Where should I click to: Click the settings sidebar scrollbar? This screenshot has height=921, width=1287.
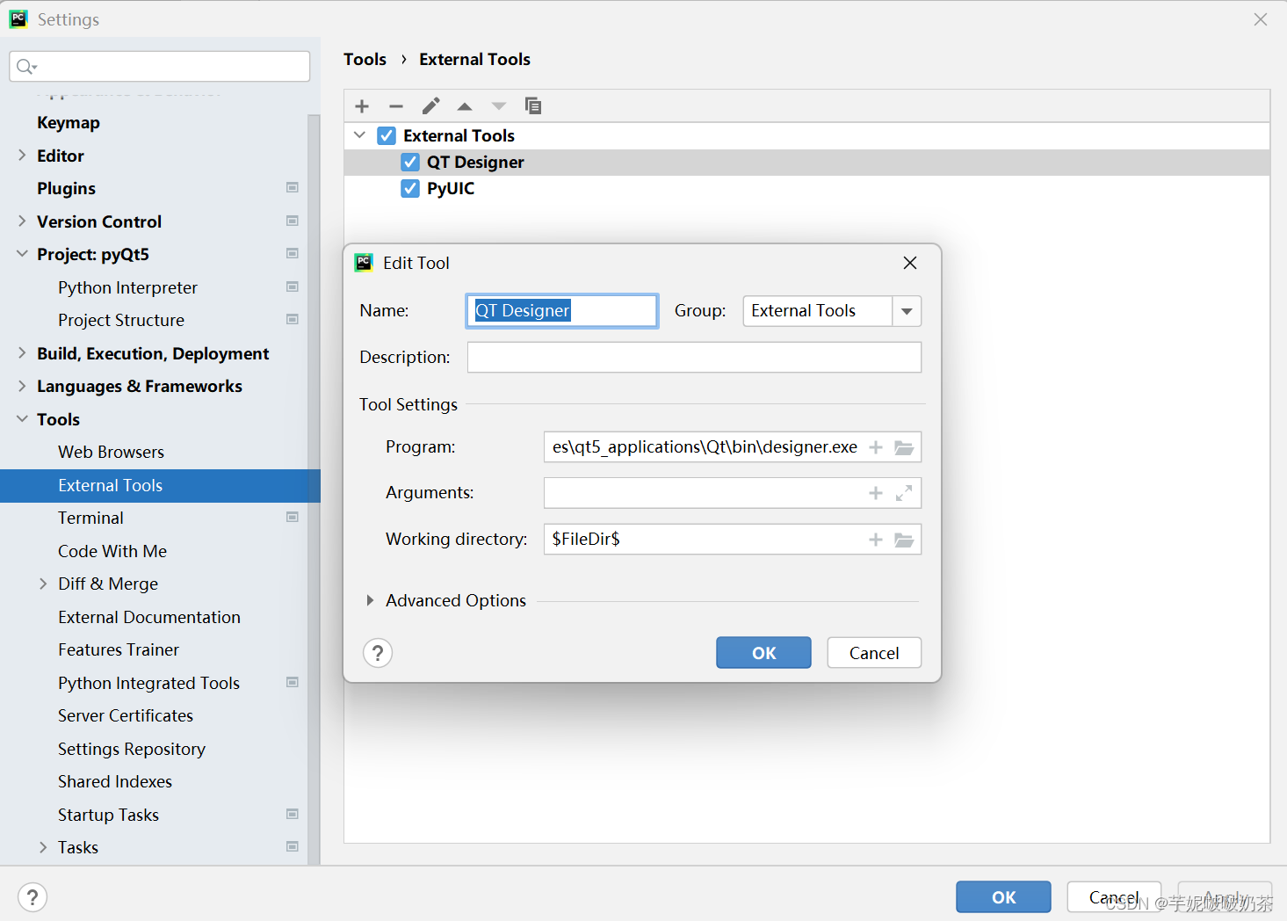tap(314, 488)
